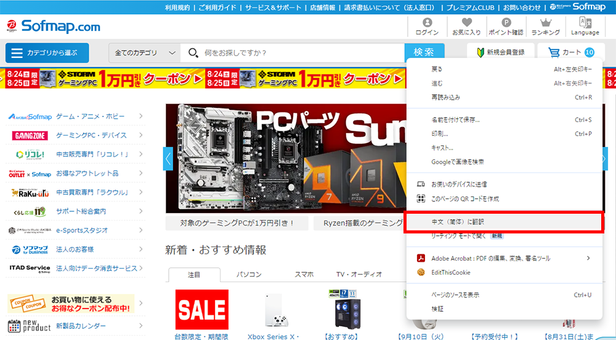Click the 検索 search button
This screenshot has width=616, height=340.
coord(424,52)
